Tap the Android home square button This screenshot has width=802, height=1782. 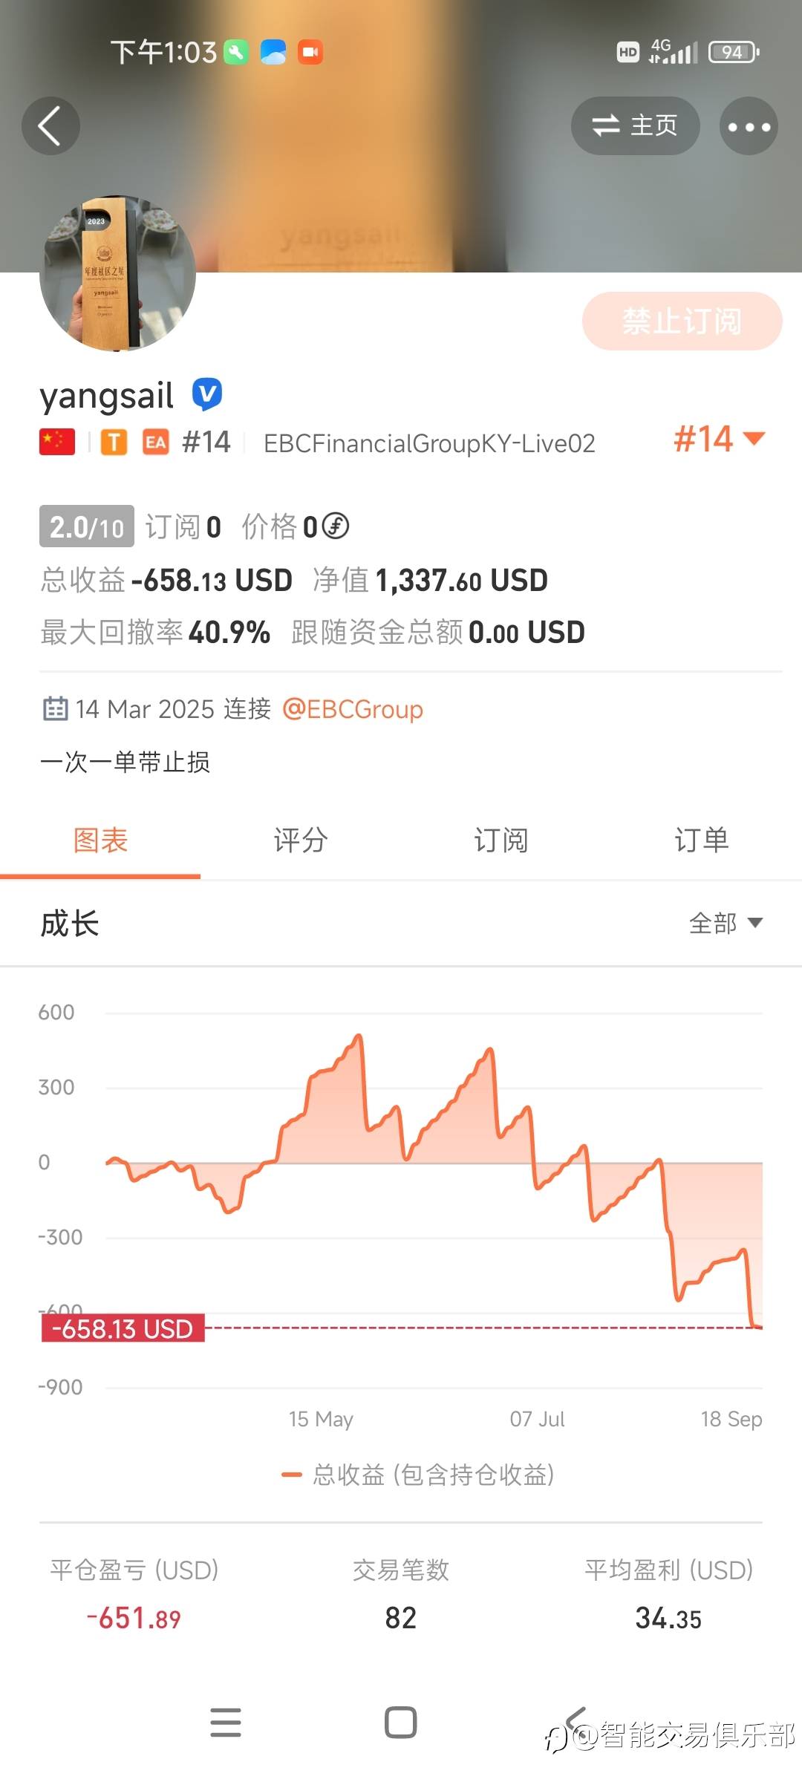click(x=401, y=1723)
